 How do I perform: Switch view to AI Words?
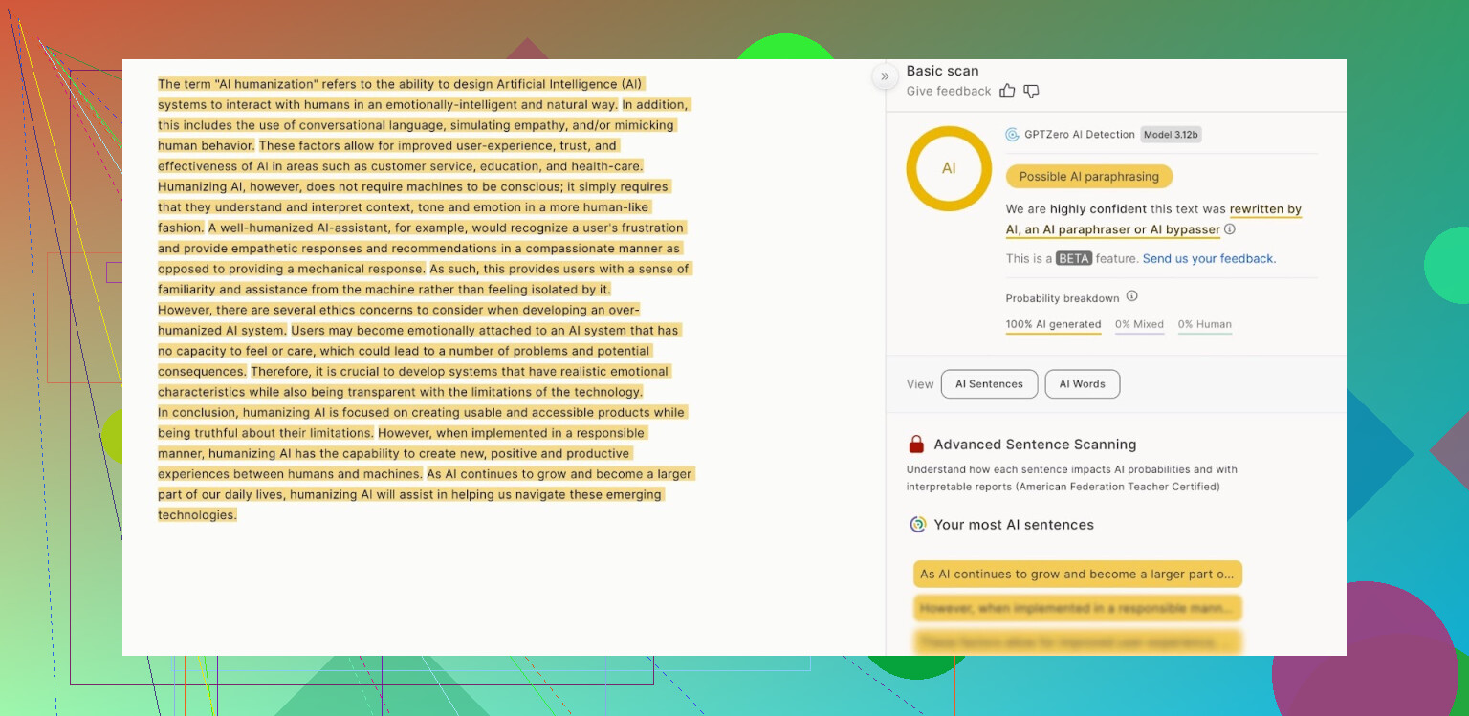tap(1082, 384)
